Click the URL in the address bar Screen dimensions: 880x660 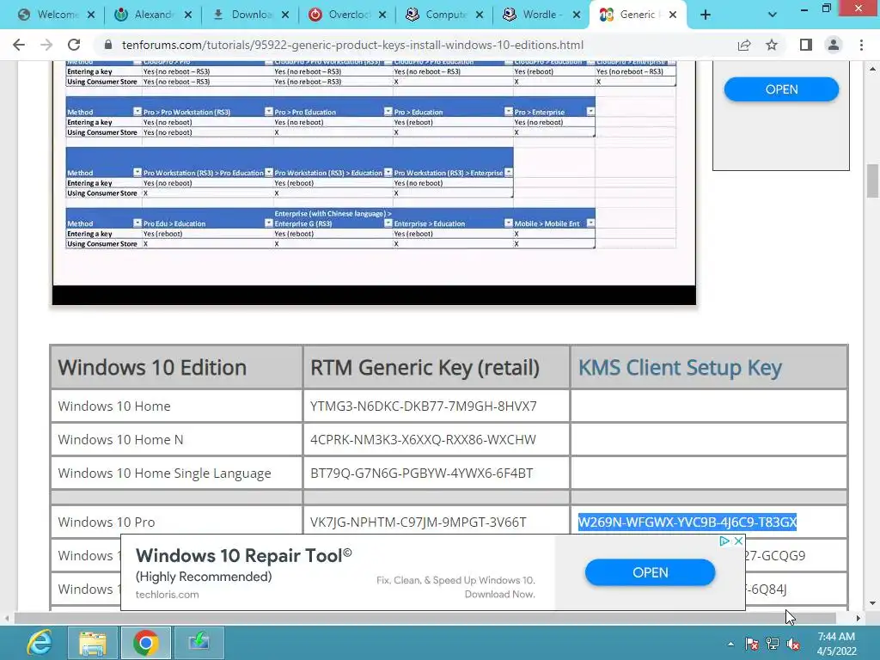point(352,45)
